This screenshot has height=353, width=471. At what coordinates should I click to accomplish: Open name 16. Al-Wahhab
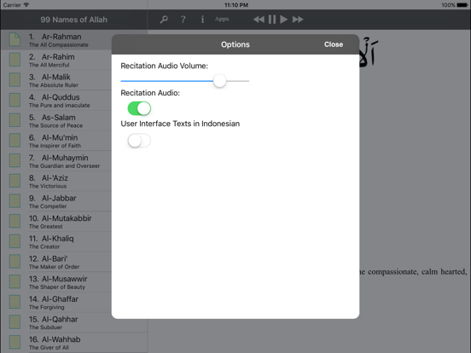pos(73,342)
